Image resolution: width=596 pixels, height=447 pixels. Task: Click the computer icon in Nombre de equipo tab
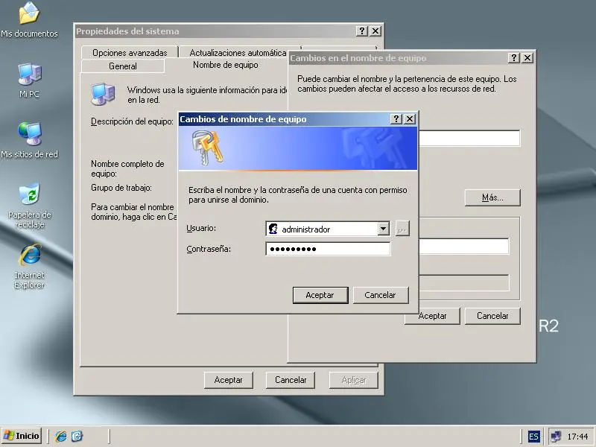click(103, 94)
